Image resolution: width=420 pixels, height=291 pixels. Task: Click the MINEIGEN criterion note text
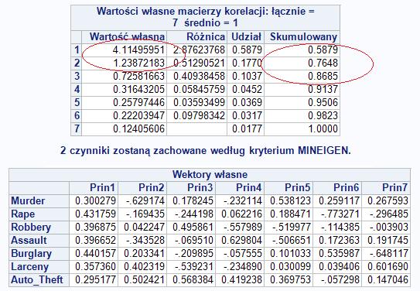pos(206,151)
